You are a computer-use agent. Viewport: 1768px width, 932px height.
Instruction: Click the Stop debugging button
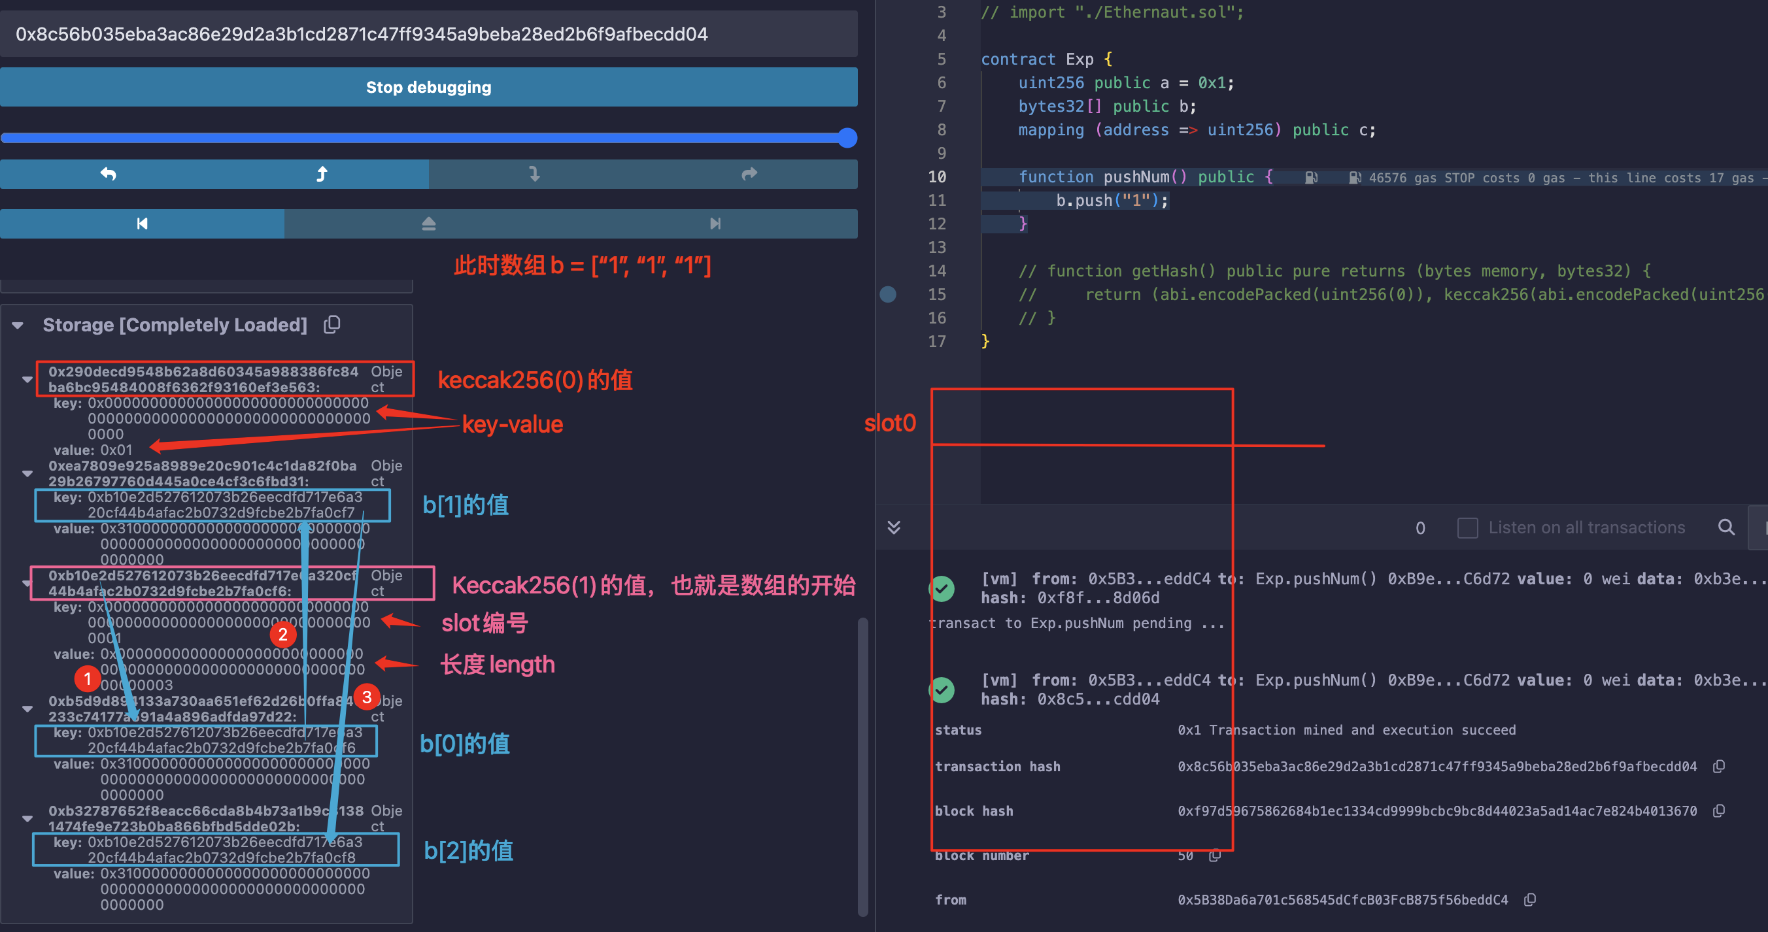(x=428, y=87)
